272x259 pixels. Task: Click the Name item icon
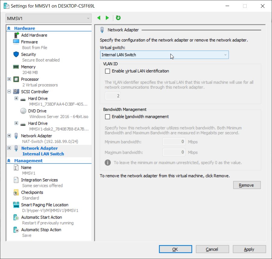[16, 168]
